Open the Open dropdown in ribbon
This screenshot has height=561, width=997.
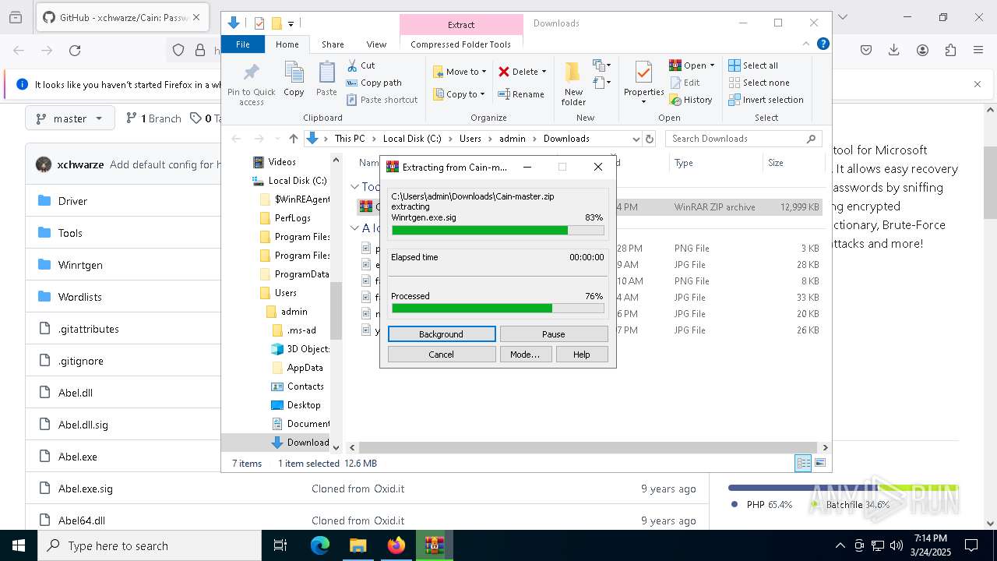(692, 65)
